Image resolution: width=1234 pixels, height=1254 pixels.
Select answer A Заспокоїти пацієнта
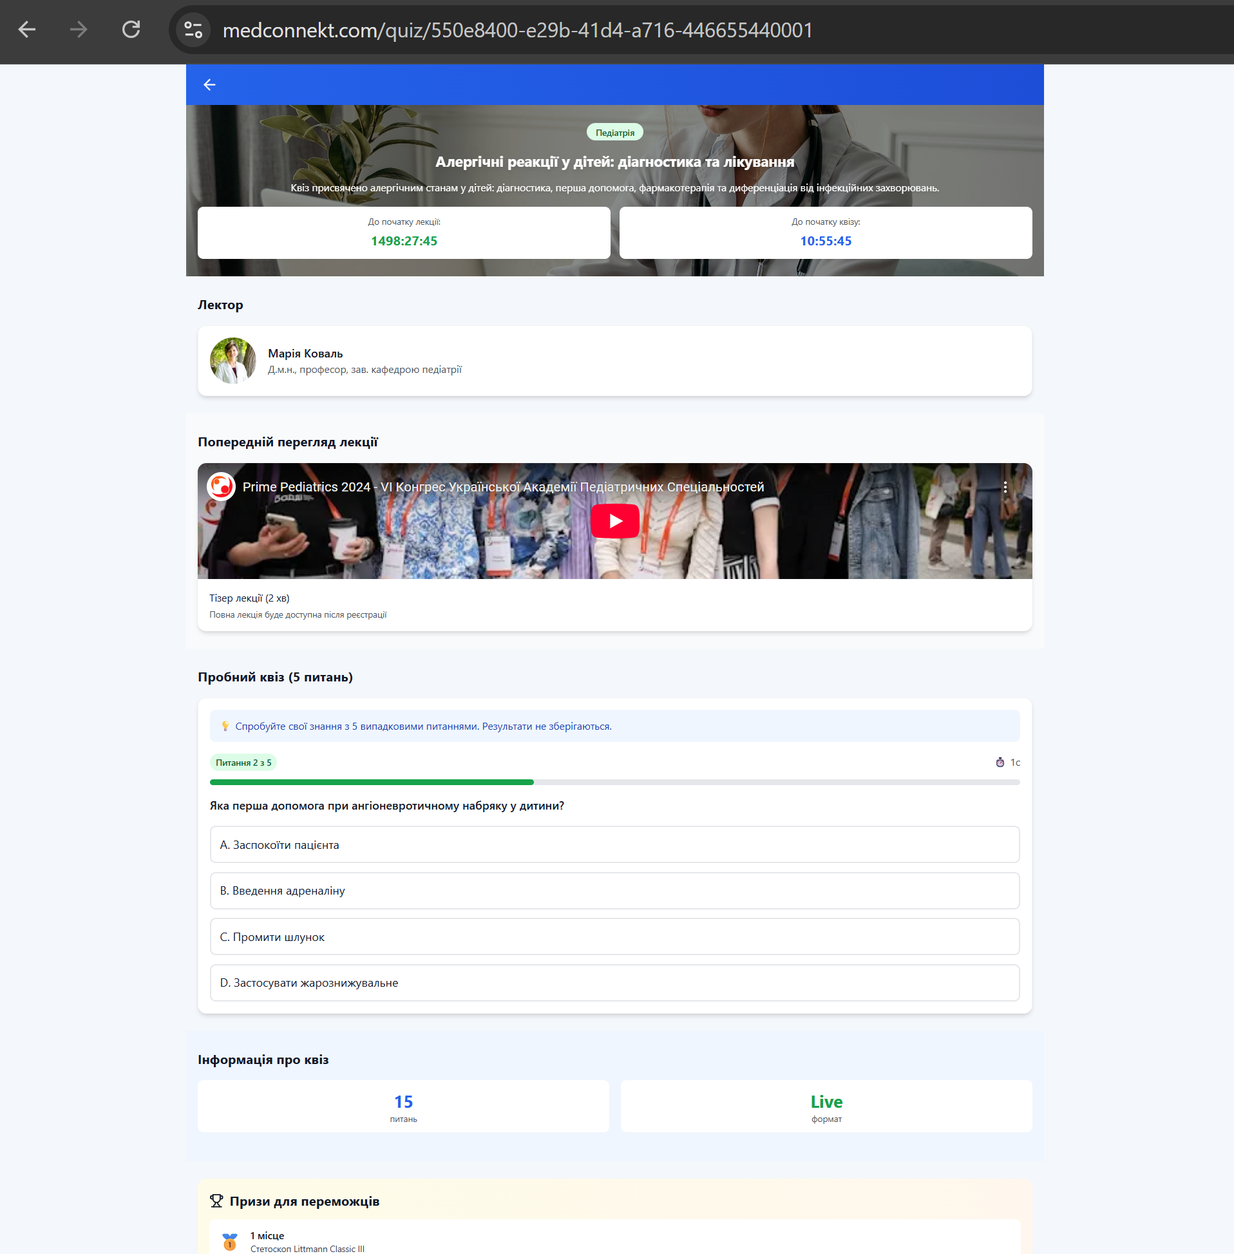(614, 844)
